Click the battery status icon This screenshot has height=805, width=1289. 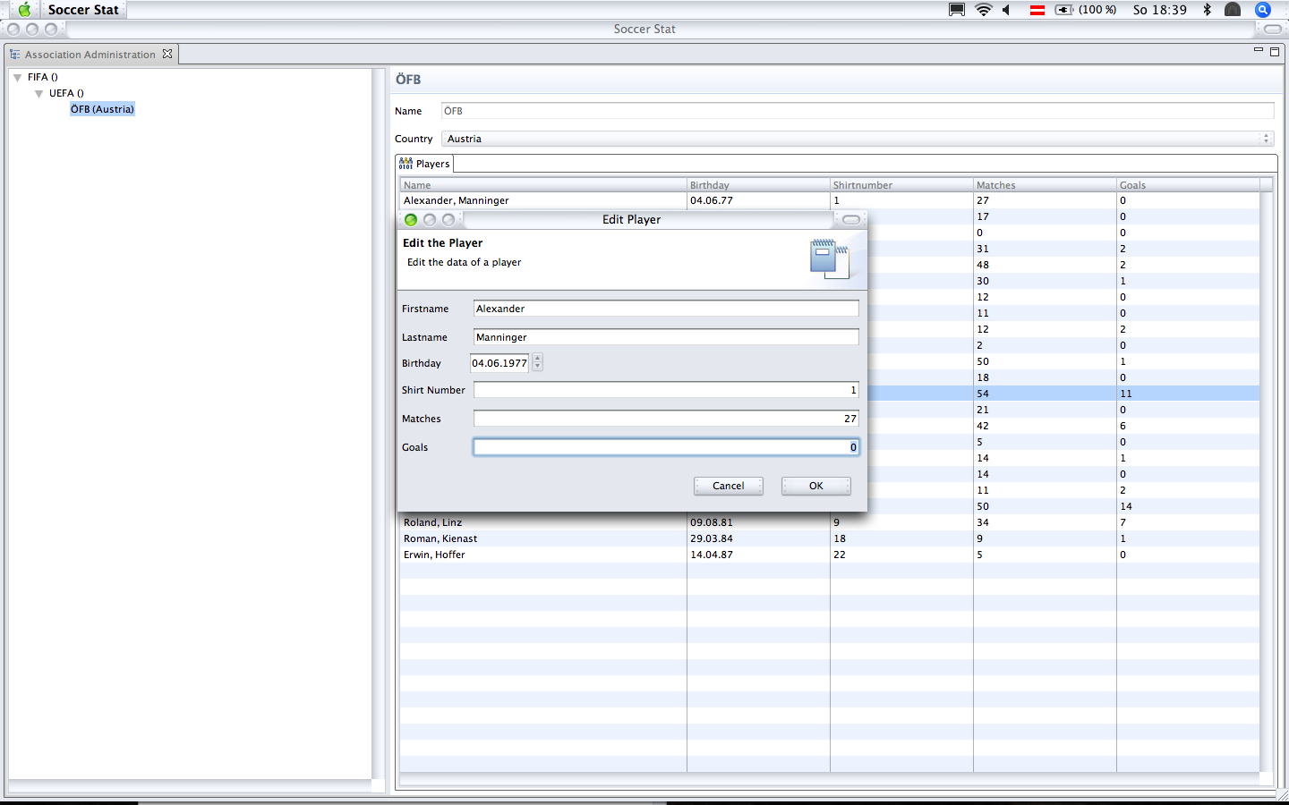pos(1064,10)
